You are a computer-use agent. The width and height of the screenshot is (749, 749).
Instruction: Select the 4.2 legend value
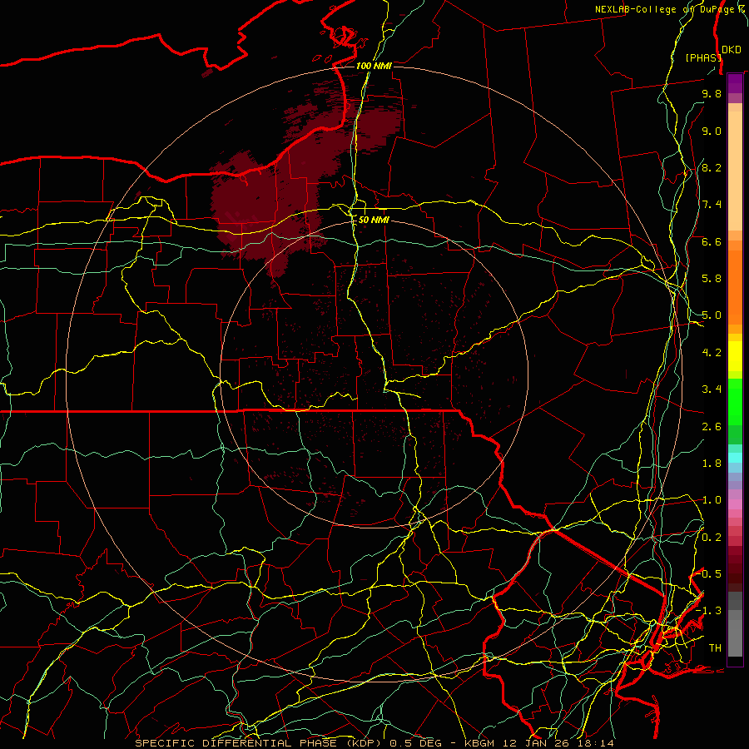[712, 353]
